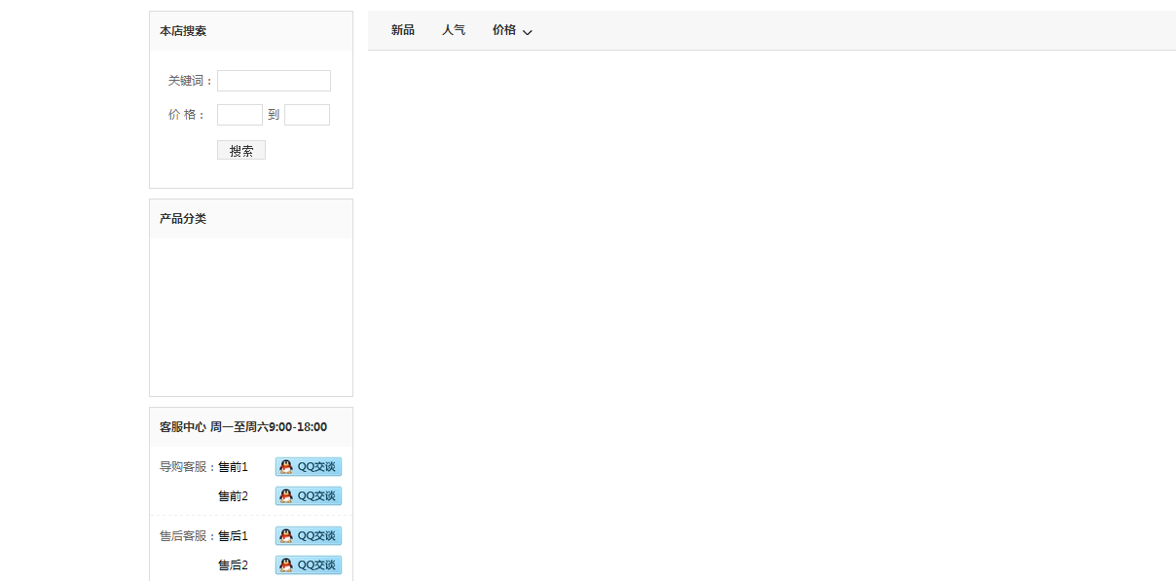This screenshot has width=1176, height=581.
Task: Select the 售后2 agent name
Action: (233, 565)
